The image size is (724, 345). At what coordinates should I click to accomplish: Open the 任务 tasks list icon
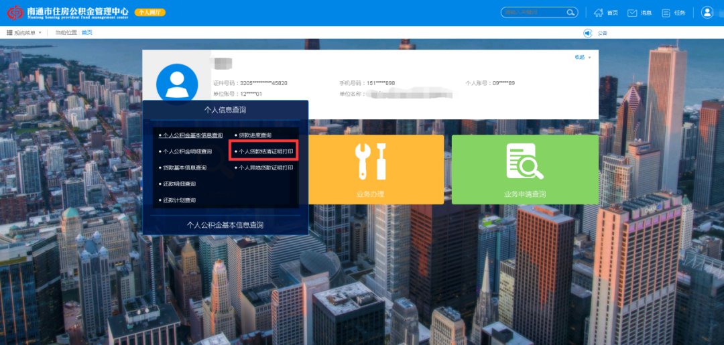[666, 13]
